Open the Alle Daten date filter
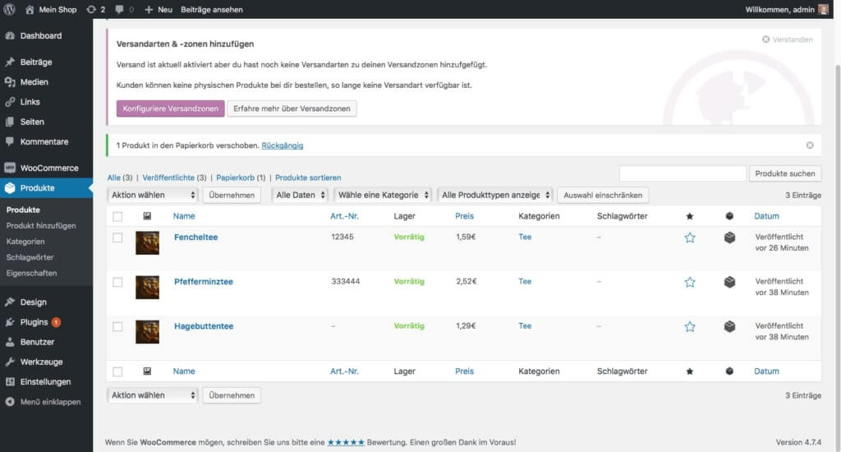 (301, 195)
